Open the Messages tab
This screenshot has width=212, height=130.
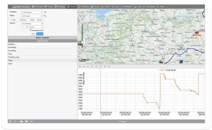click(x=60, y=6)
